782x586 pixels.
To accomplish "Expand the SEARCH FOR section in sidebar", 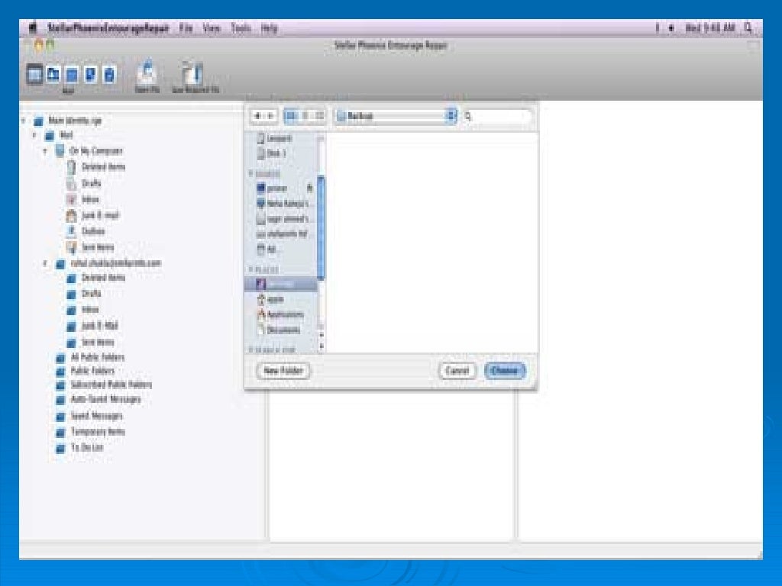I will point(250,349).
